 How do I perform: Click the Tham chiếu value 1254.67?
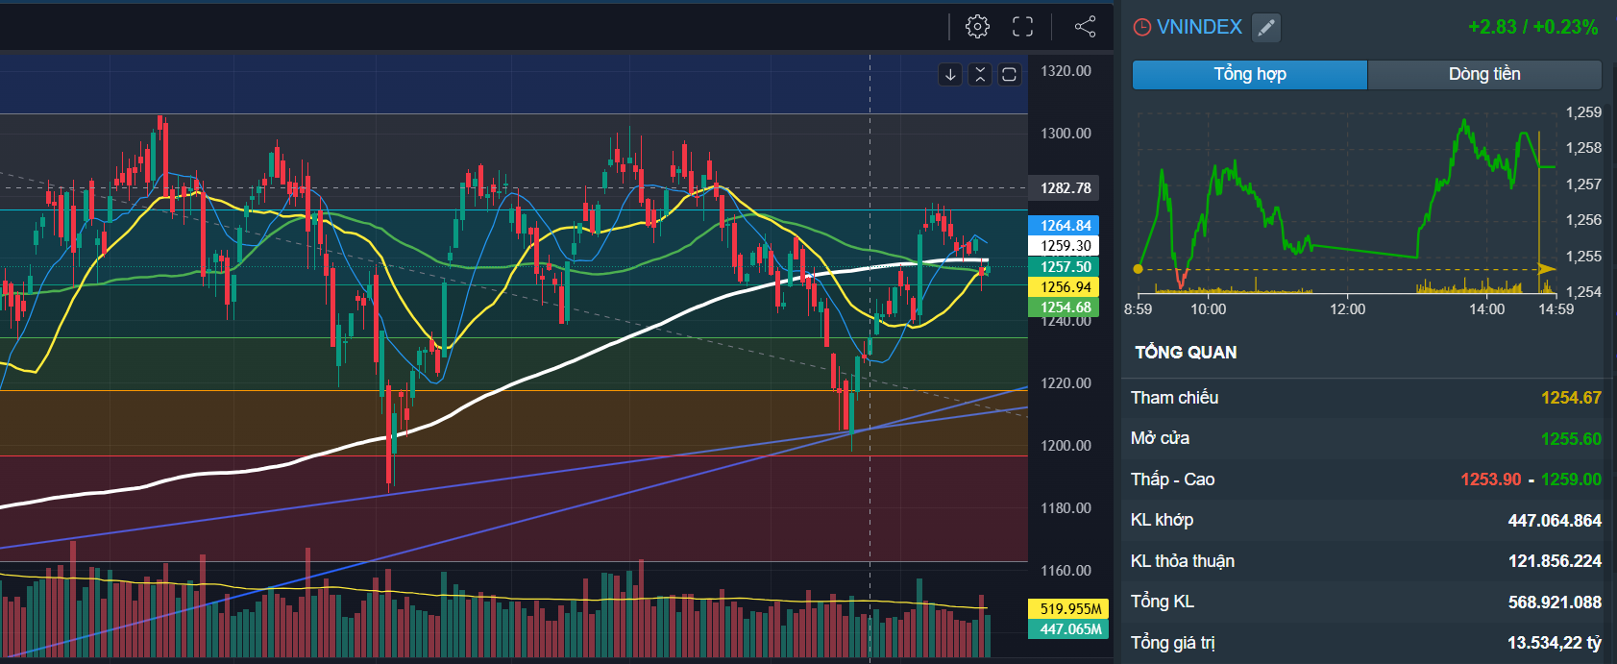(1571, 398)
